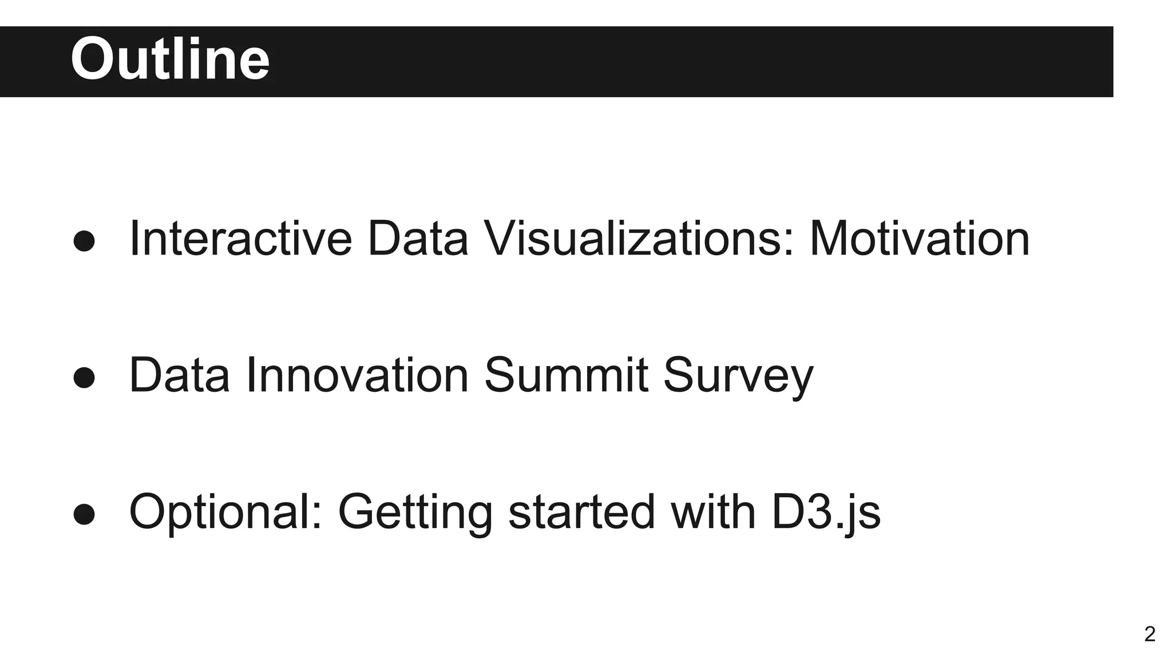The width and height of the screenshot is (1172, 659).
Task: Click the word Innovation
Action: 357,376
